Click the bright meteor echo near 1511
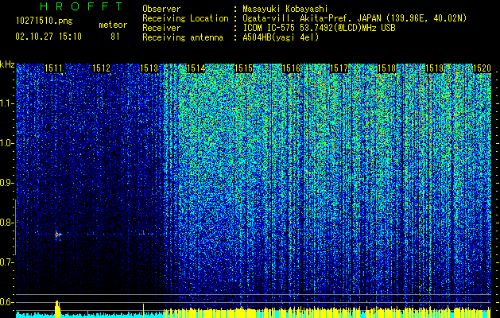Screen dimensions: 500x318 pos(57,235)
